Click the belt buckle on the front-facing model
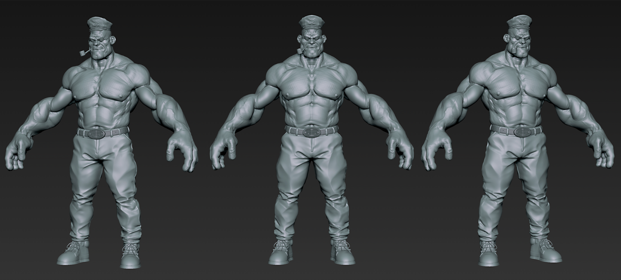 pyautogui.click(x=312, y=132)
